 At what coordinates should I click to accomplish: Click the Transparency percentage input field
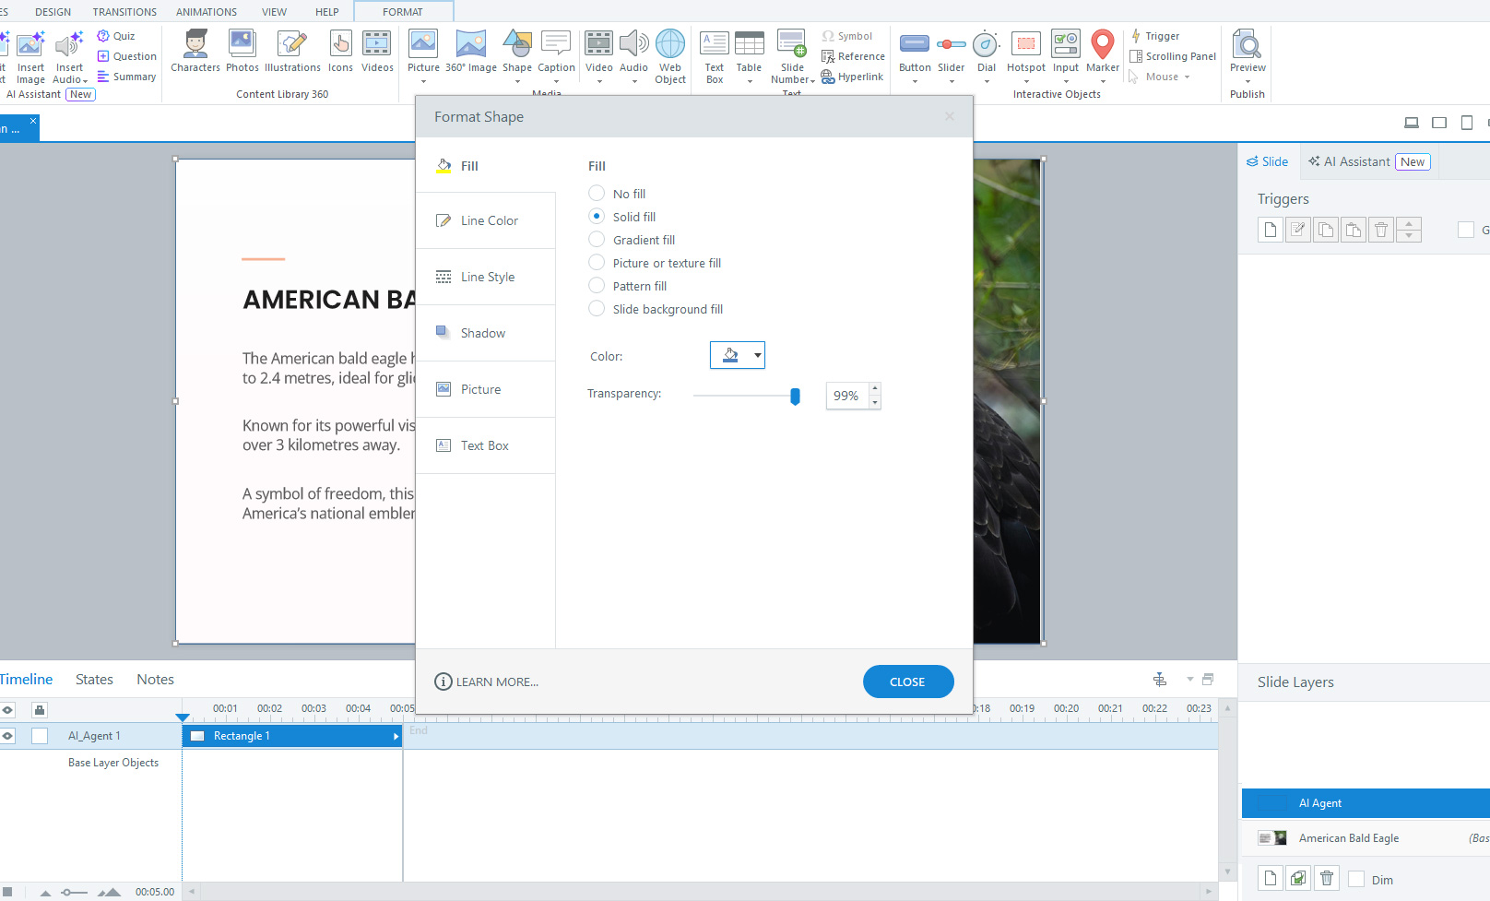[846, 396]
